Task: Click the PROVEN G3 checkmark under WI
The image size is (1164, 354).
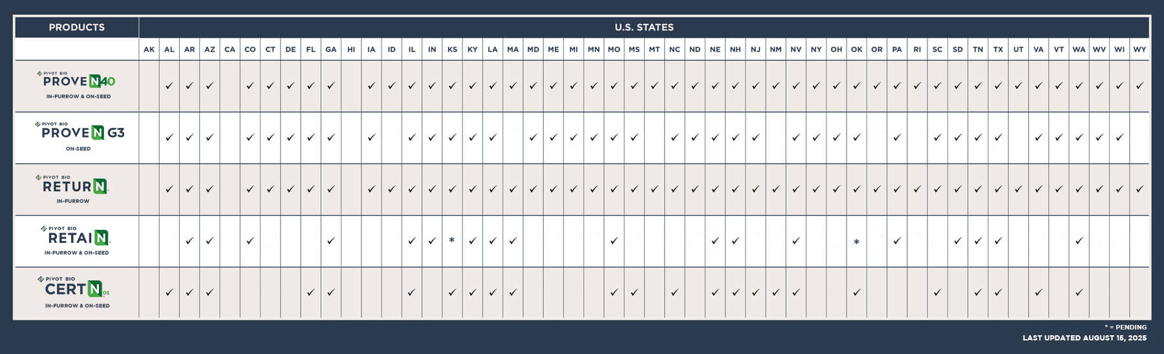Action: (1119, 138)
